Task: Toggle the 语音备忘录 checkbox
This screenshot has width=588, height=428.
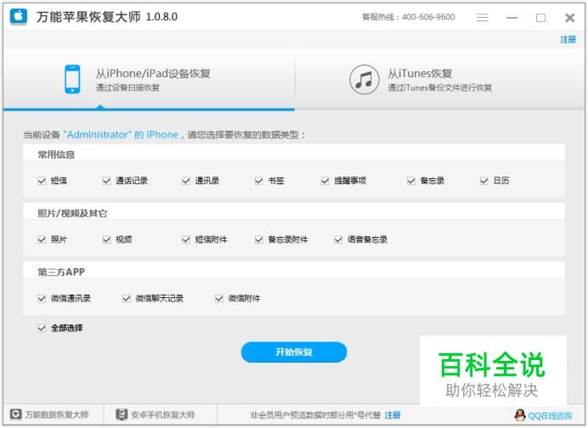Action: 338,239
